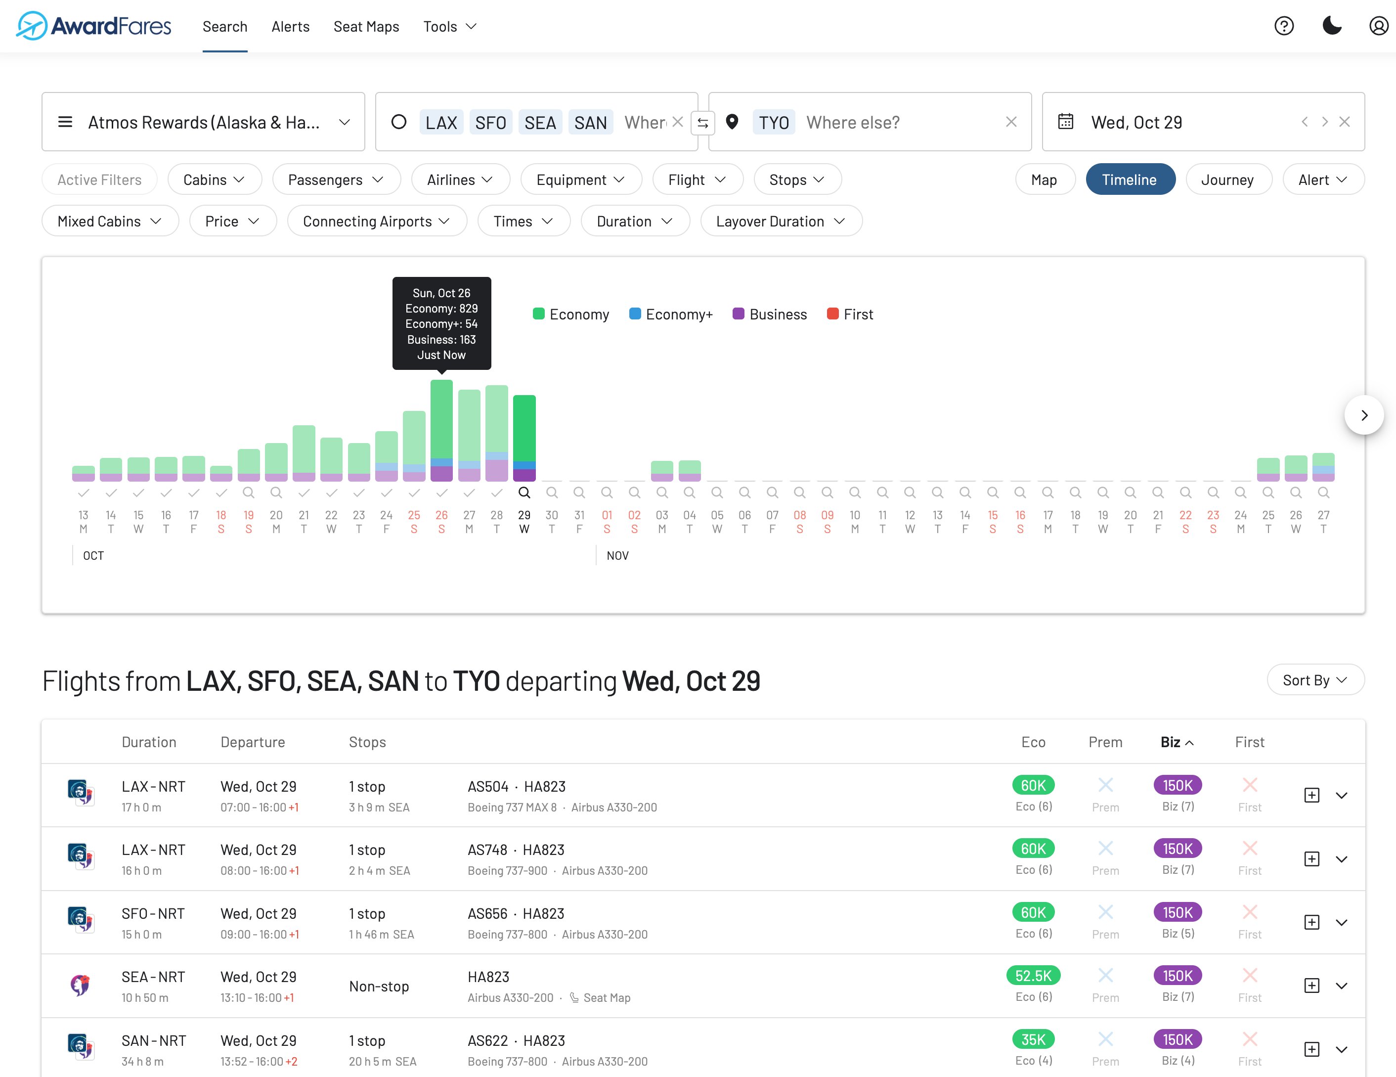Open the Sort By dropdown
Image resolution: width=1396 pixels, height=1077 pixels.
point(1315,680)
